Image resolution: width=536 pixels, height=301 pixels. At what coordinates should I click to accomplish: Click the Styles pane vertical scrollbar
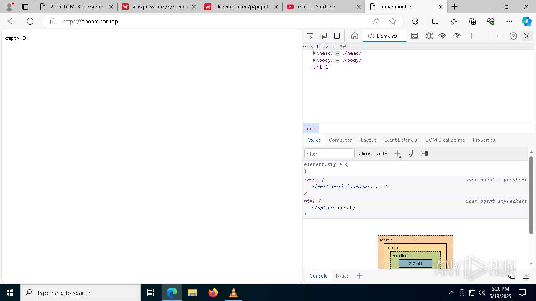531,195
